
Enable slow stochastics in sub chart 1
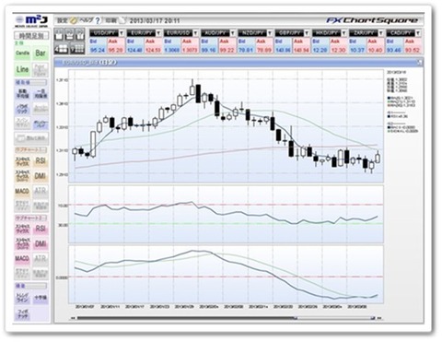pyautogui.click(x=22, y=176)
